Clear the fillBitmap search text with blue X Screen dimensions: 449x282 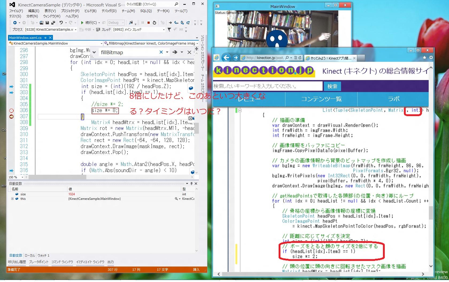(x=161, y=52)
